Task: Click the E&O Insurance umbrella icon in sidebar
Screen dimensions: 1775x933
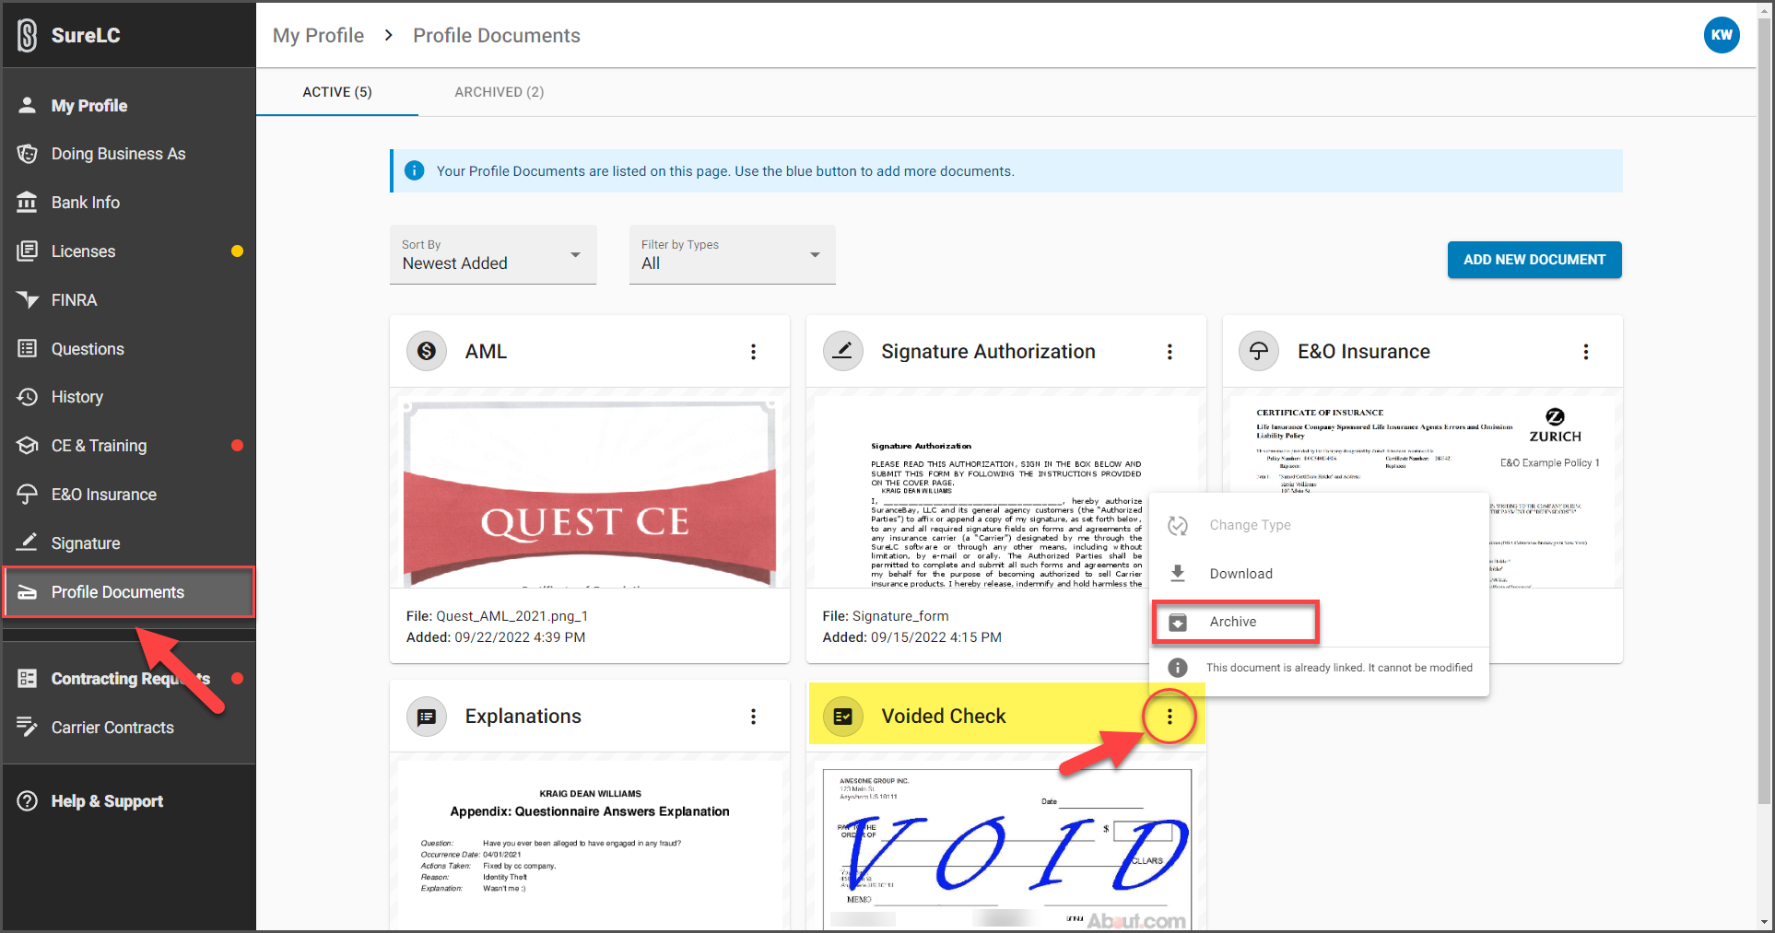Action: 28,495
